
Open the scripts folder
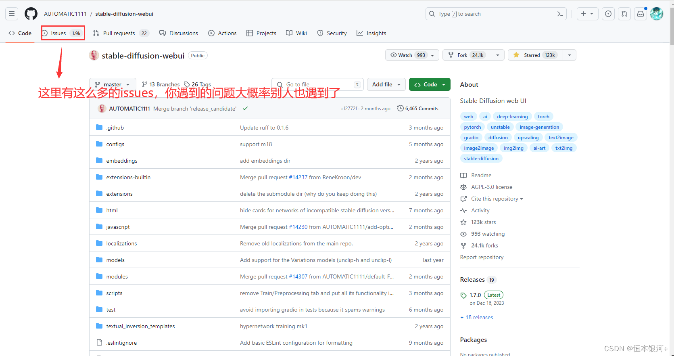click(x=114, y=293)
